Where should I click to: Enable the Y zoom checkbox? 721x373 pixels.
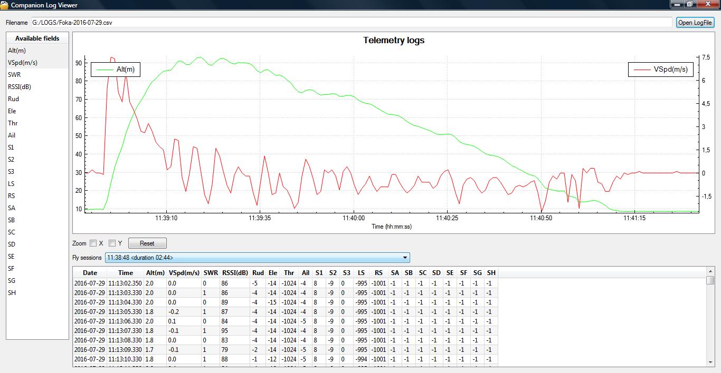[x=112, y=243]
